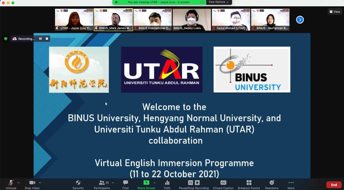
Task: Show next participants with blue arrow
Action: [x=300, y=20]
